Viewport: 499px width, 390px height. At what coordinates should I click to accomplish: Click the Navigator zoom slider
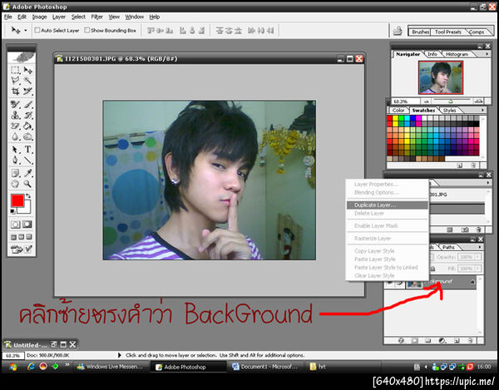point(451,101)
